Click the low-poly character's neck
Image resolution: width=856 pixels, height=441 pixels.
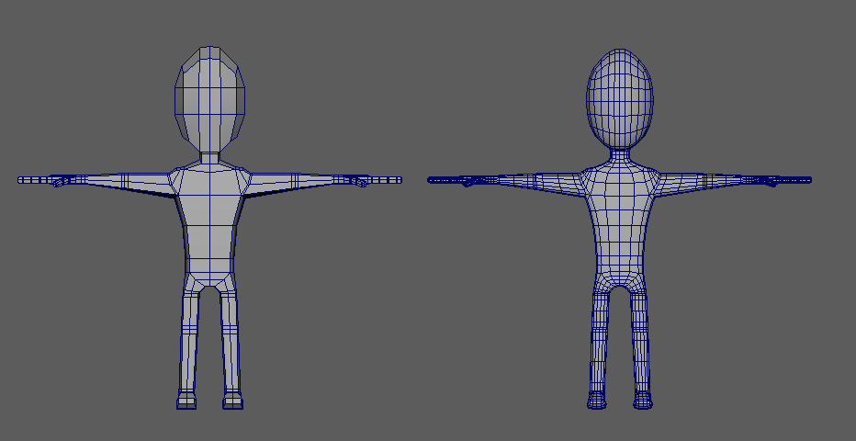point(210,158)
